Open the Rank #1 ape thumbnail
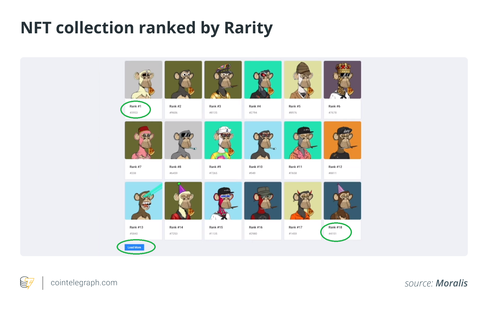The height and width of the screenshot is (310, 488). click(143, 80)
